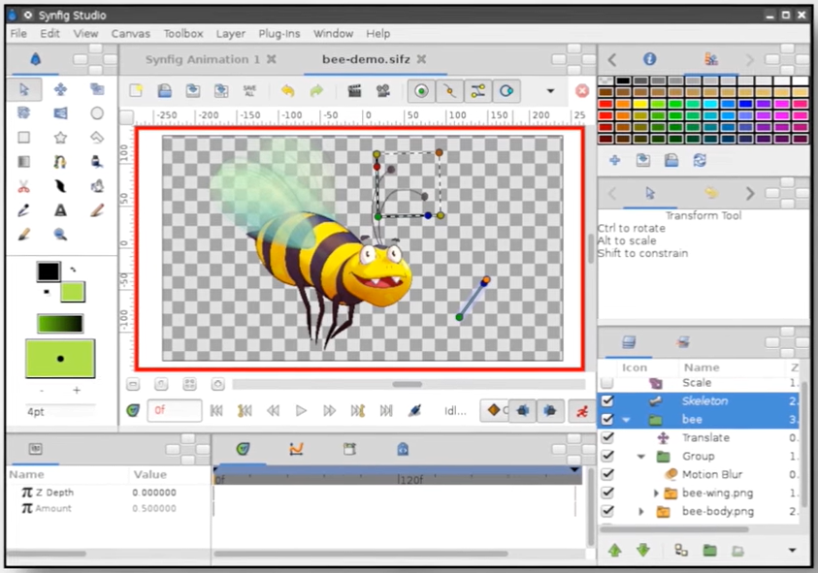
Task: Click the black outline color swatch
Action: pos(48,271)
